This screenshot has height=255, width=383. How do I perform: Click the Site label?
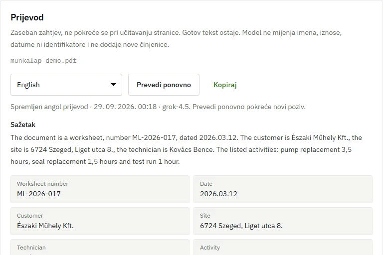(205, 216)
